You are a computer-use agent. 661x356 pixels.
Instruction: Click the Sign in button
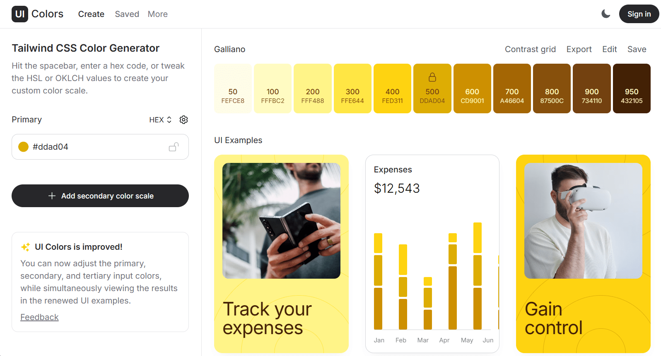[x=639, y=14]
